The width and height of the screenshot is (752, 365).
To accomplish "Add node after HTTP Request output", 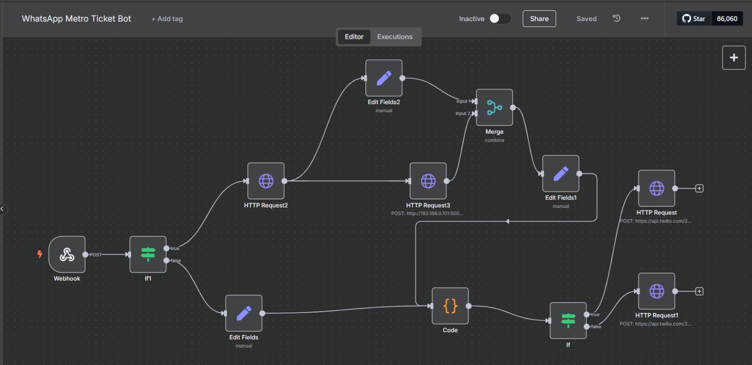I will click(699, 189).
